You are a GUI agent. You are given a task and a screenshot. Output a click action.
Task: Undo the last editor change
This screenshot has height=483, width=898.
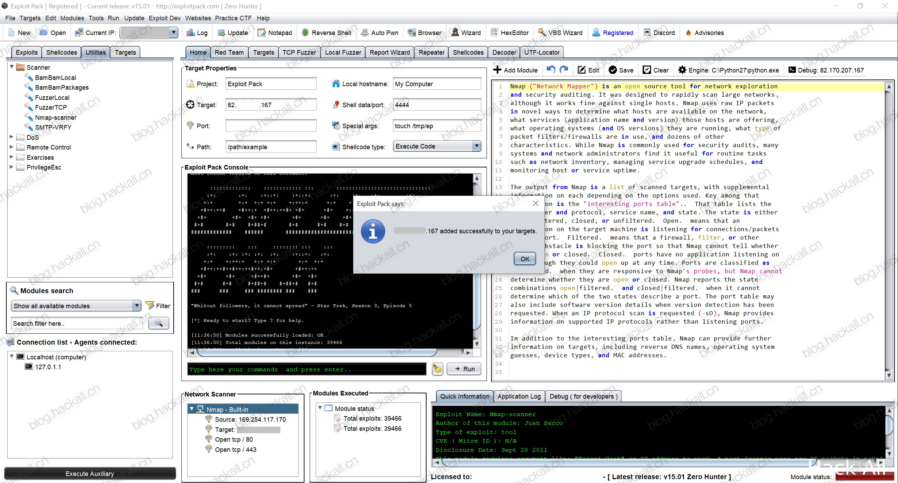coord(551,70)
